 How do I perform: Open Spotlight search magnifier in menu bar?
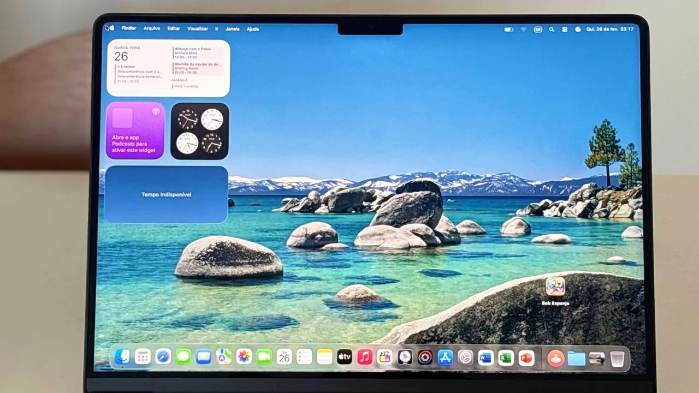(552, 29)
